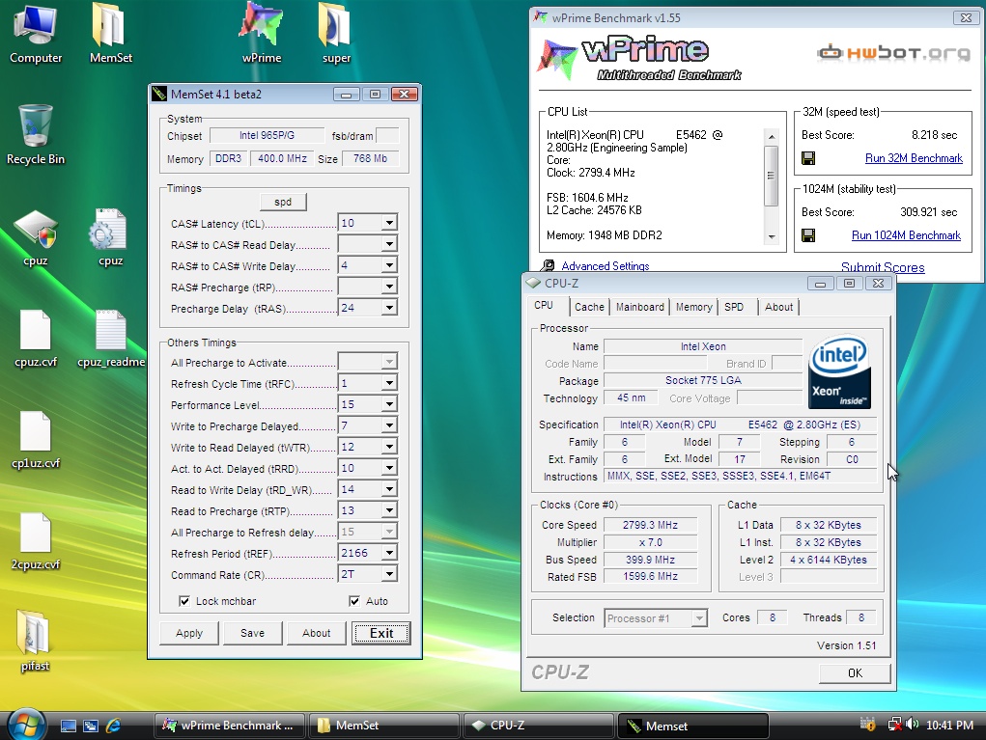986x740 pixels.
Task: Expand the Command Rate (CR) dropdown
Action: [390, 574]
